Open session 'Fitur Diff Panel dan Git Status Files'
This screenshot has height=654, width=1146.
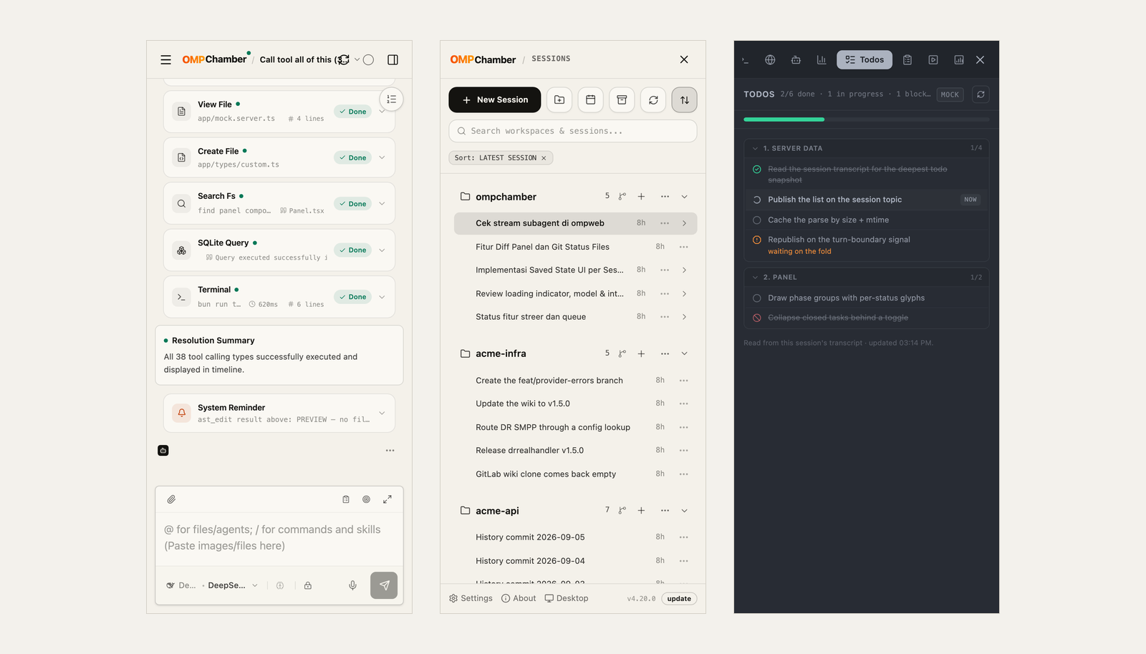[x=542, y=247]
